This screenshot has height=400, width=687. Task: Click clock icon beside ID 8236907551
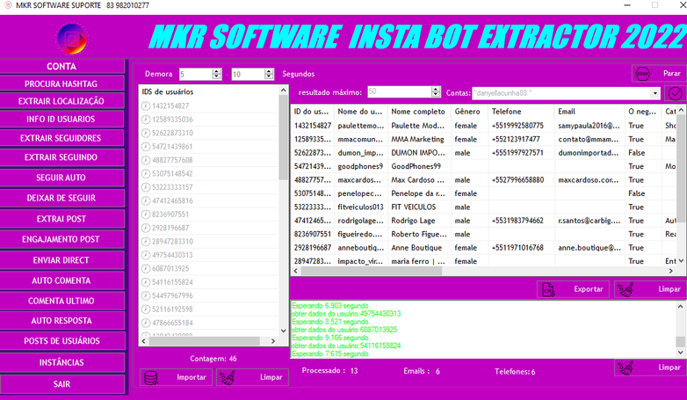[146, 215]
